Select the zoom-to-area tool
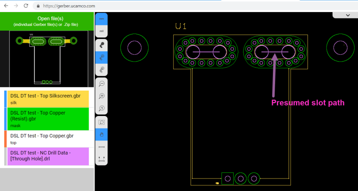Image resolution: width=358 pixels, height=191 pixels. (x=101, y=122)
